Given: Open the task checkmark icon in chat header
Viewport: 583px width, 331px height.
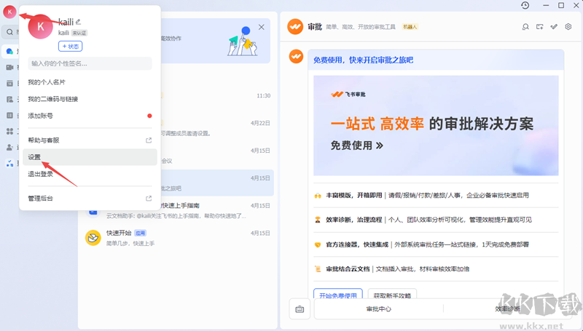Looking at the screenshot, I should pyautogui.click(x=554, y=27).
